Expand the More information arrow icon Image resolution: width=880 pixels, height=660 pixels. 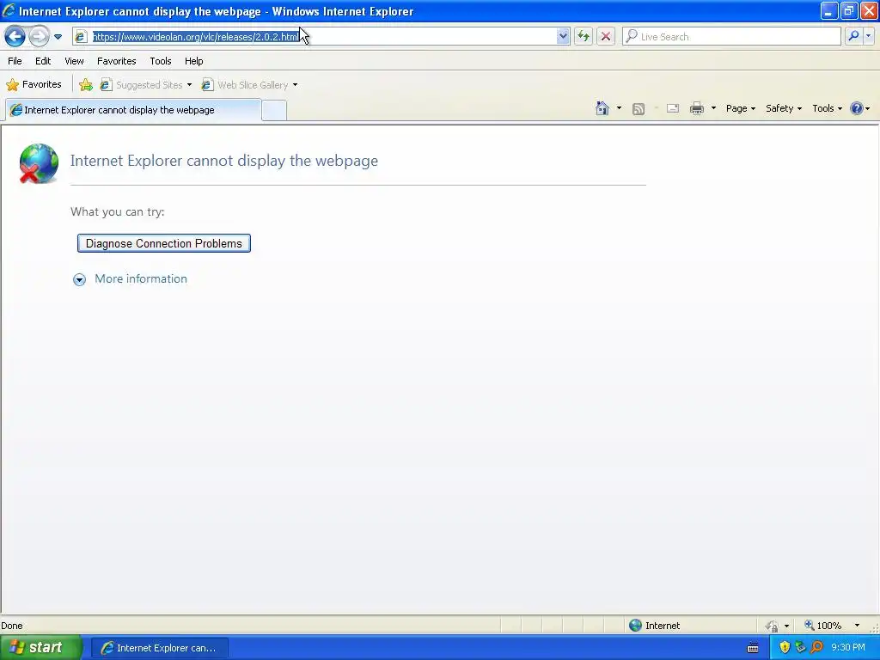79,279
